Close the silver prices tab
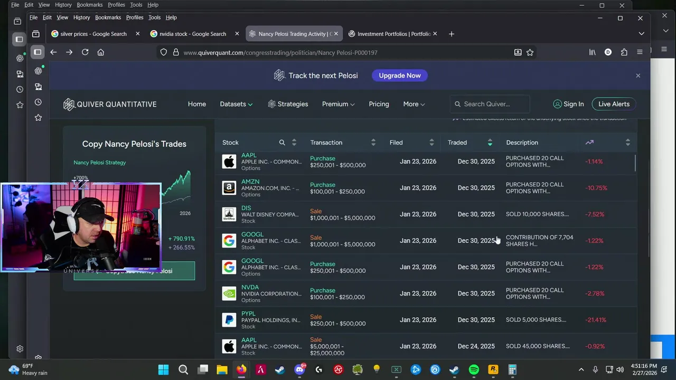The height and width of the screenshot is (380, 676). [x=138, y=34]
